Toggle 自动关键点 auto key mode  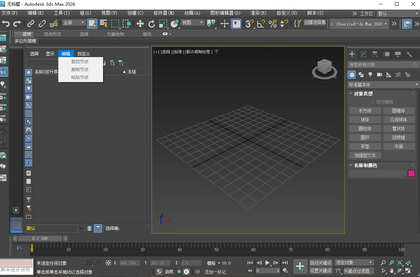321,262
